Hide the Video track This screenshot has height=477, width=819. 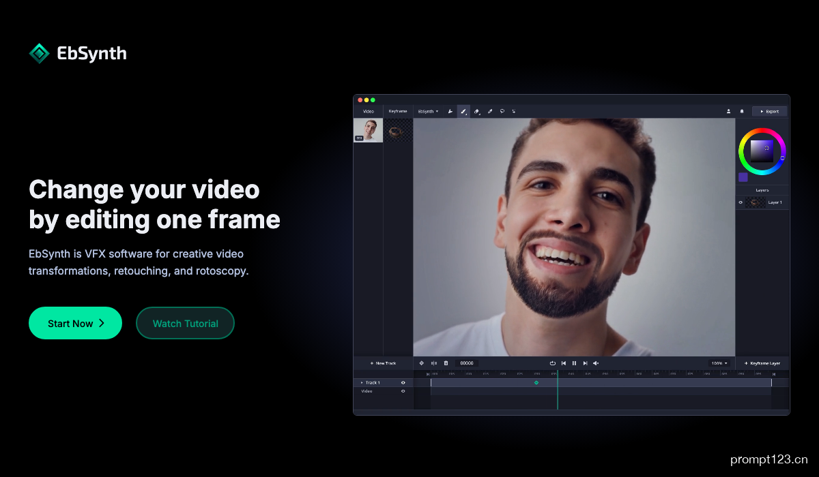point(403,391)
